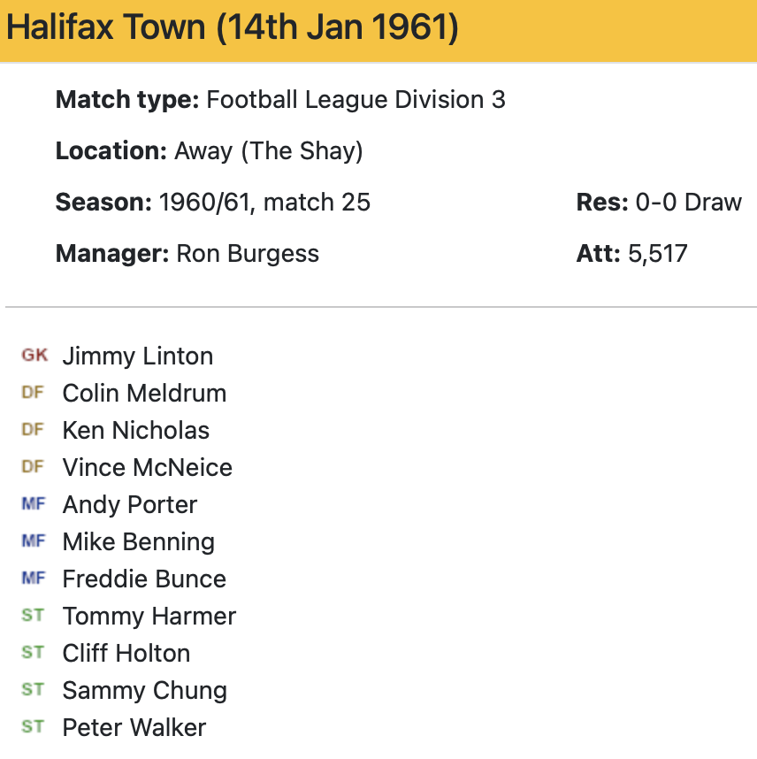The height and width of the screenshot is (759, 757).
Task: Click the DF icon beside Colin Meldrum
Action: pos(33,393)
